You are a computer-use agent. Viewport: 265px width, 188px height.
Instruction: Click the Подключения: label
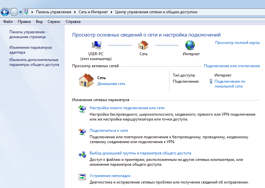point(186,81)
